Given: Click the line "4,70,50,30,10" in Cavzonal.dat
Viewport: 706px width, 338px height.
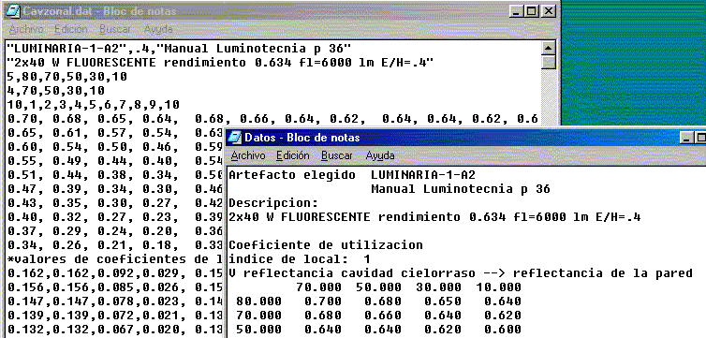Looking at the screenshot, I should (x=56, y=91).
